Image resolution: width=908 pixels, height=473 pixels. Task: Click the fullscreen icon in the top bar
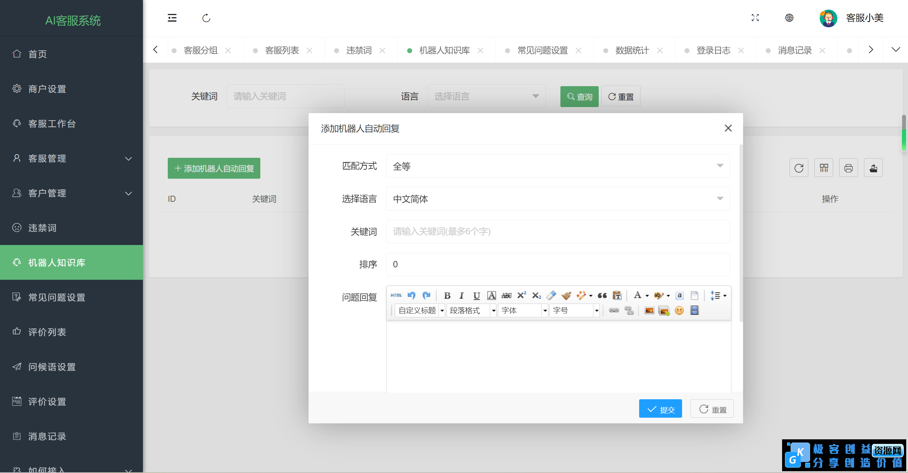tap(755, 18)
